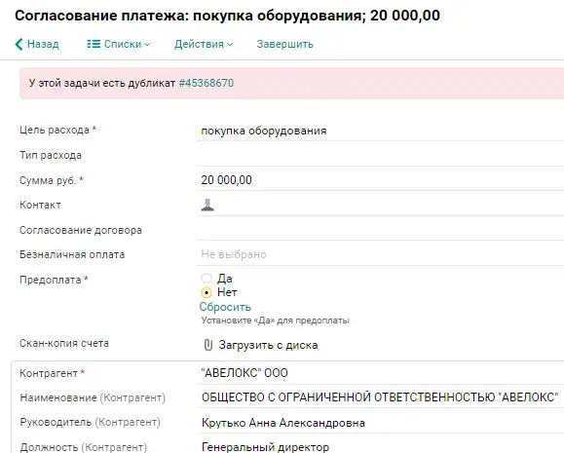
Task: Click the Сбросить link under Предоплата
Action: point(225,307)
